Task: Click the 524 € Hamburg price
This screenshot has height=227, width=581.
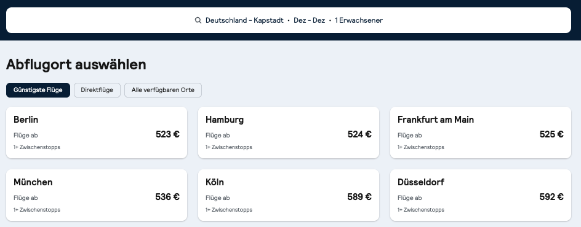Action: [359, 134]
